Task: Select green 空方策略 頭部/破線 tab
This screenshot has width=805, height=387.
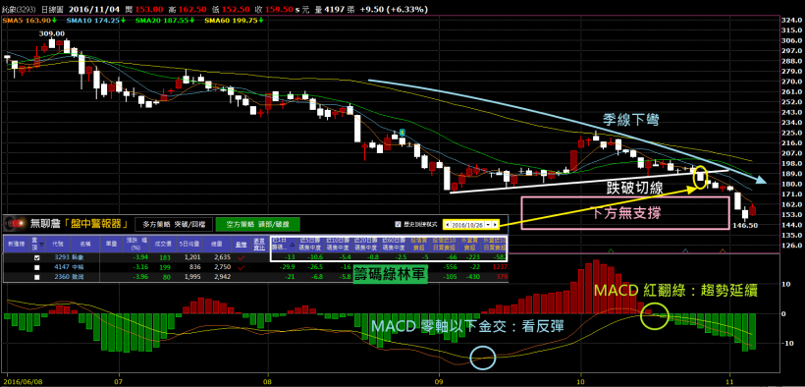Action: [x=257, y=224]
